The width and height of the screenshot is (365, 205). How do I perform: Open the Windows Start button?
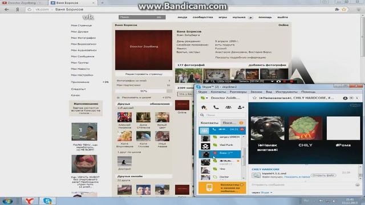pos(7,201)
